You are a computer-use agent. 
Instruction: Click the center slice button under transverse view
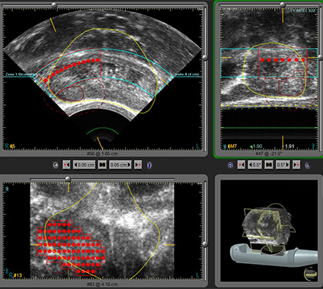102,165
